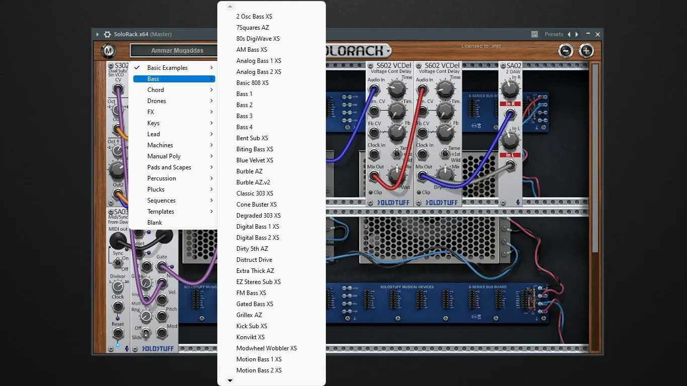Expand the Pads and Scapes submenu

click(x=174, y=167)
